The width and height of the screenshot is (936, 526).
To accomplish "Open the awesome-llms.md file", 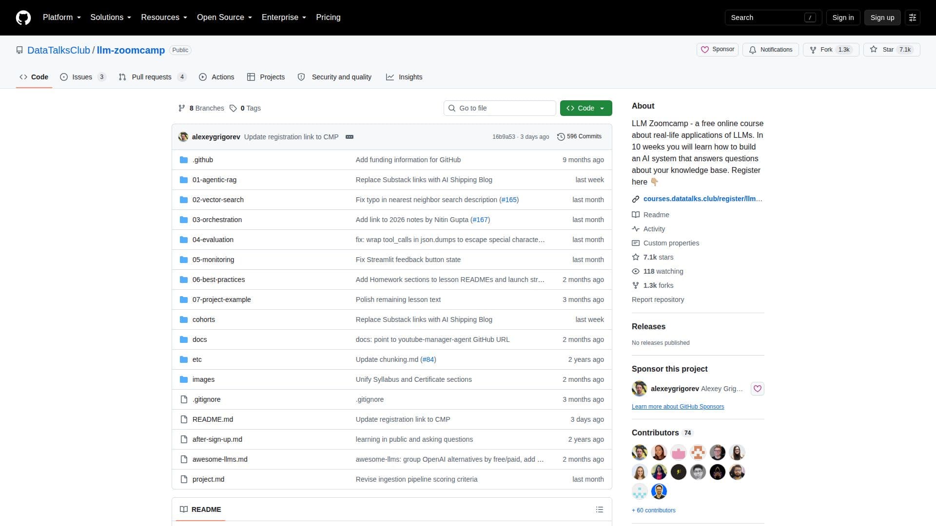I will coord(220,459).
